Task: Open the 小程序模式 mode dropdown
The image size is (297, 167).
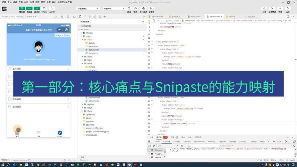Action: [88, 9]
